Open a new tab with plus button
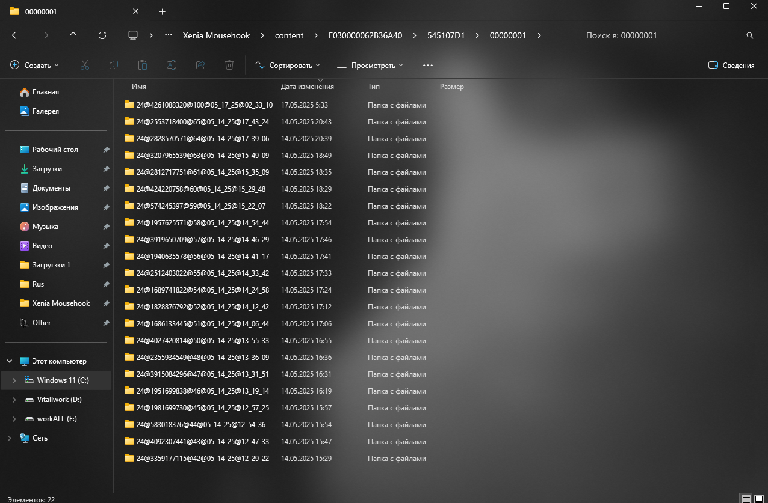768x503 pixels. [x=162, y=11]
